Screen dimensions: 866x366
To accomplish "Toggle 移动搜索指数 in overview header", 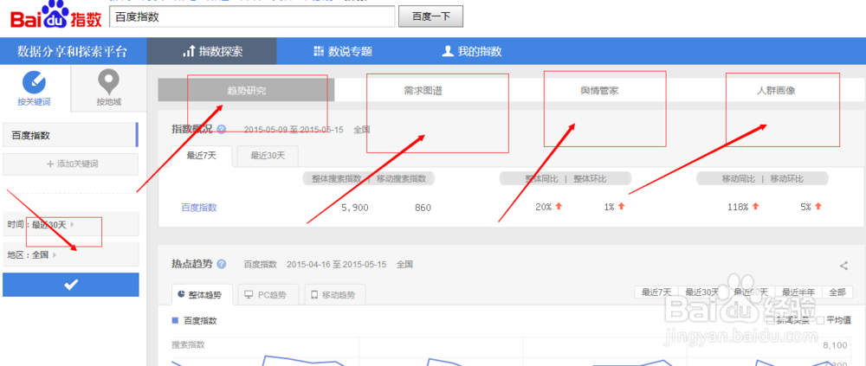I will pos(402,179).
